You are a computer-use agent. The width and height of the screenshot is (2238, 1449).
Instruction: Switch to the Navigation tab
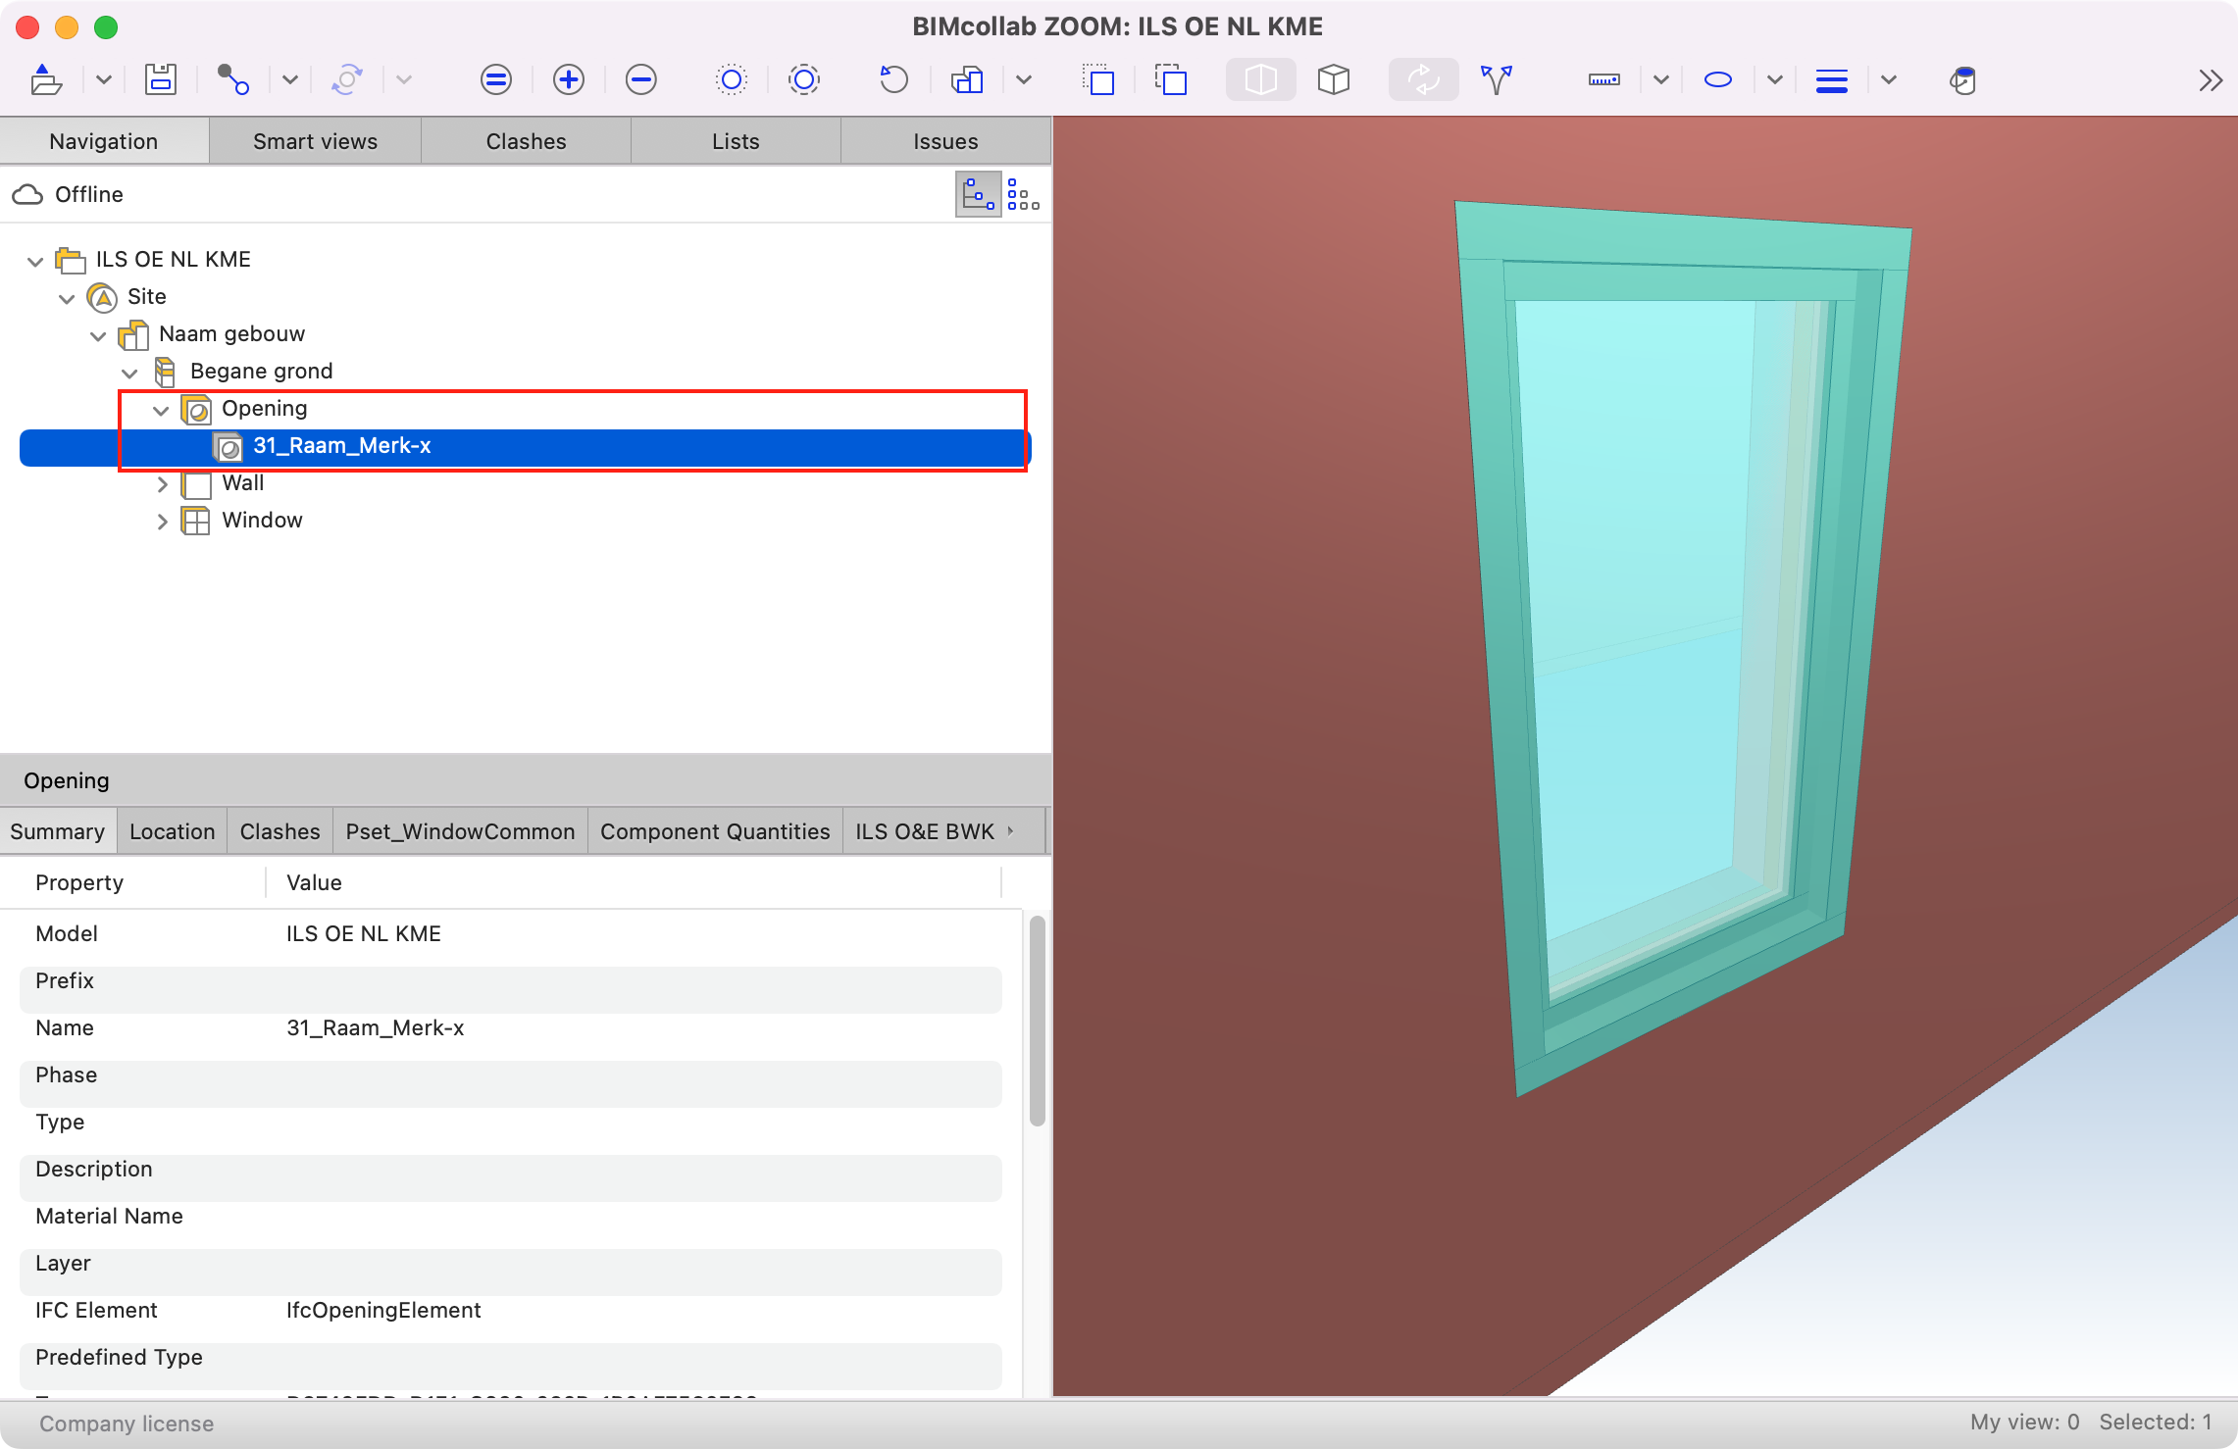tap(104, 141)
